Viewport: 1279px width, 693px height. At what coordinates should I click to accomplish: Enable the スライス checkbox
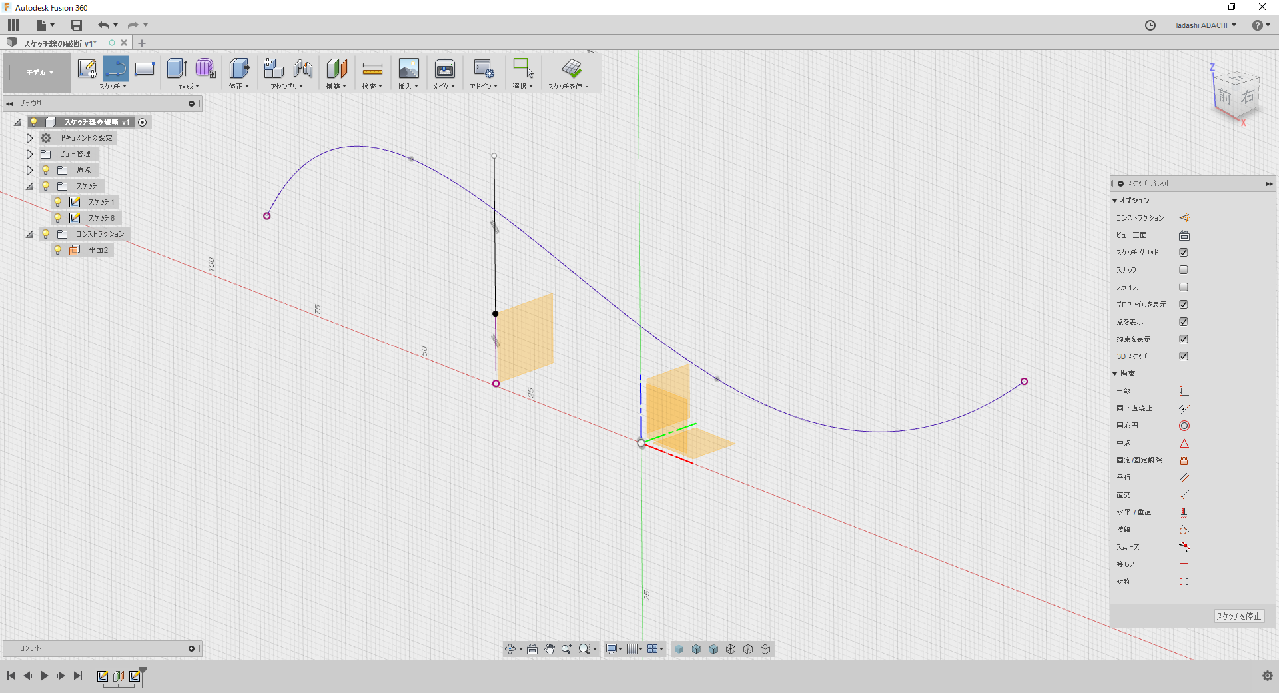[1184, 287]
